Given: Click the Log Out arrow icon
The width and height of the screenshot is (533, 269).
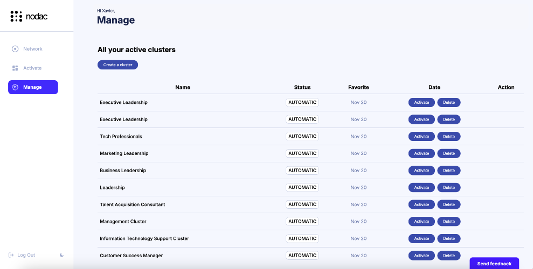Looking at the screenshot, I should pyautogui.click(x=11, y=255).
